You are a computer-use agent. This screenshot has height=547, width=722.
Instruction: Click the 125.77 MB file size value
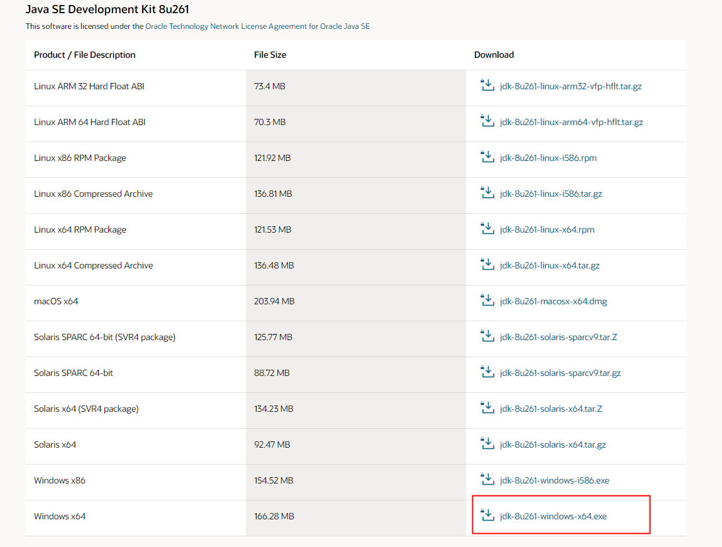(273, 337)
